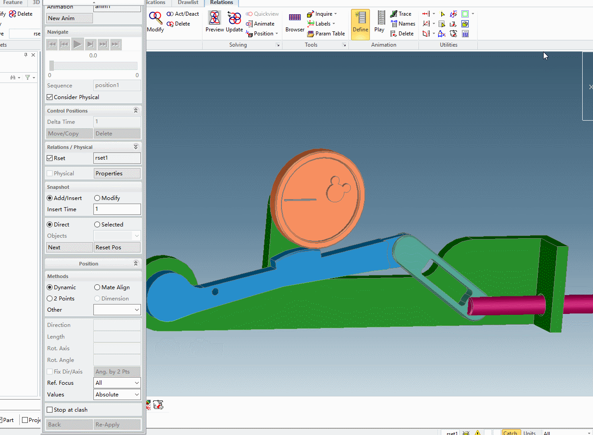Click the yellow box utility icon
Image resolution: width=593 pixels, height=435 pixels.
[465, 24]
